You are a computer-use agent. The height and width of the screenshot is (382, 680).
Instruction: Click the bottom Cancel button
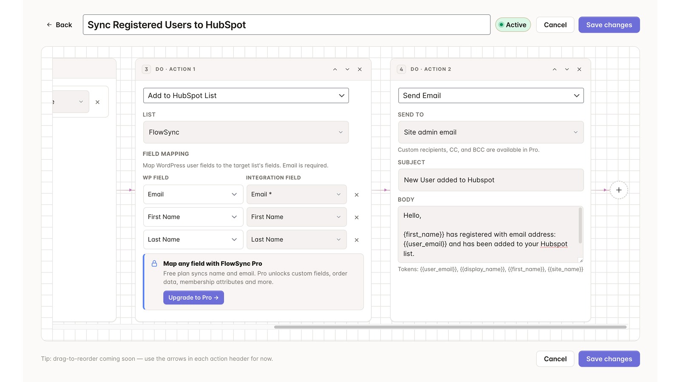tap(555, 359)
